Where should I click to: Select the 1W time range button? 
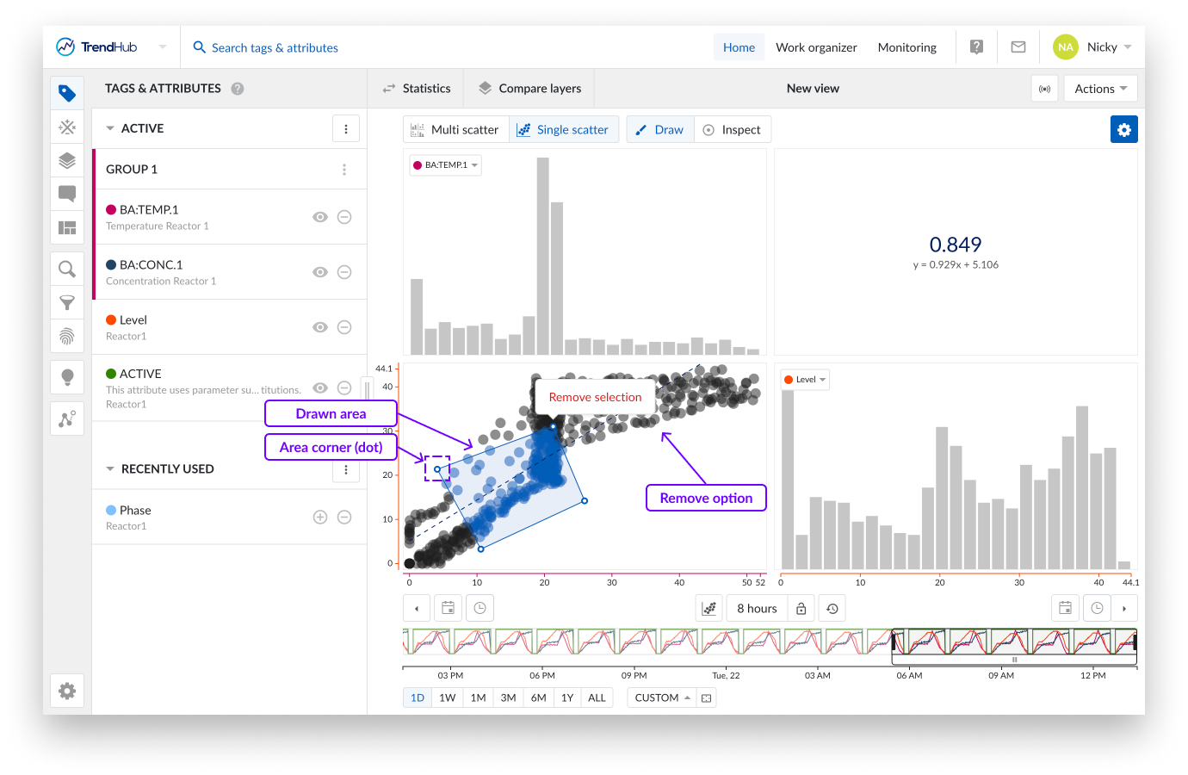pyautogui.click(x=447, y=697)
